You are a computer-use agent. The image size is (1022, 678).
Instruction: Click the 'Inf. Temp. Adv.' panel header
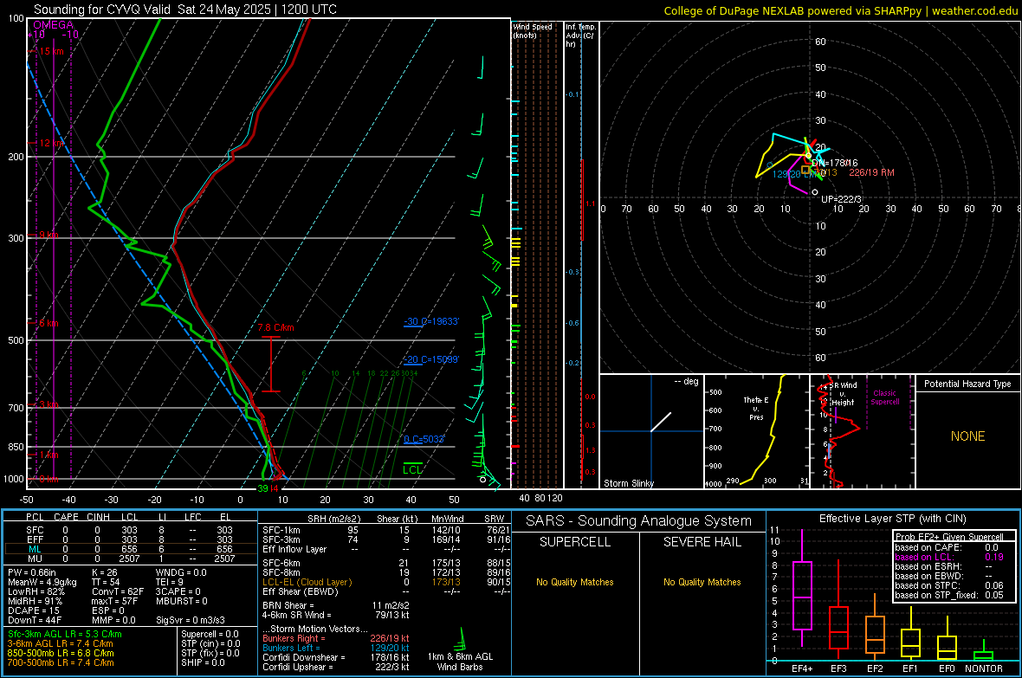(x=580, y=36)
